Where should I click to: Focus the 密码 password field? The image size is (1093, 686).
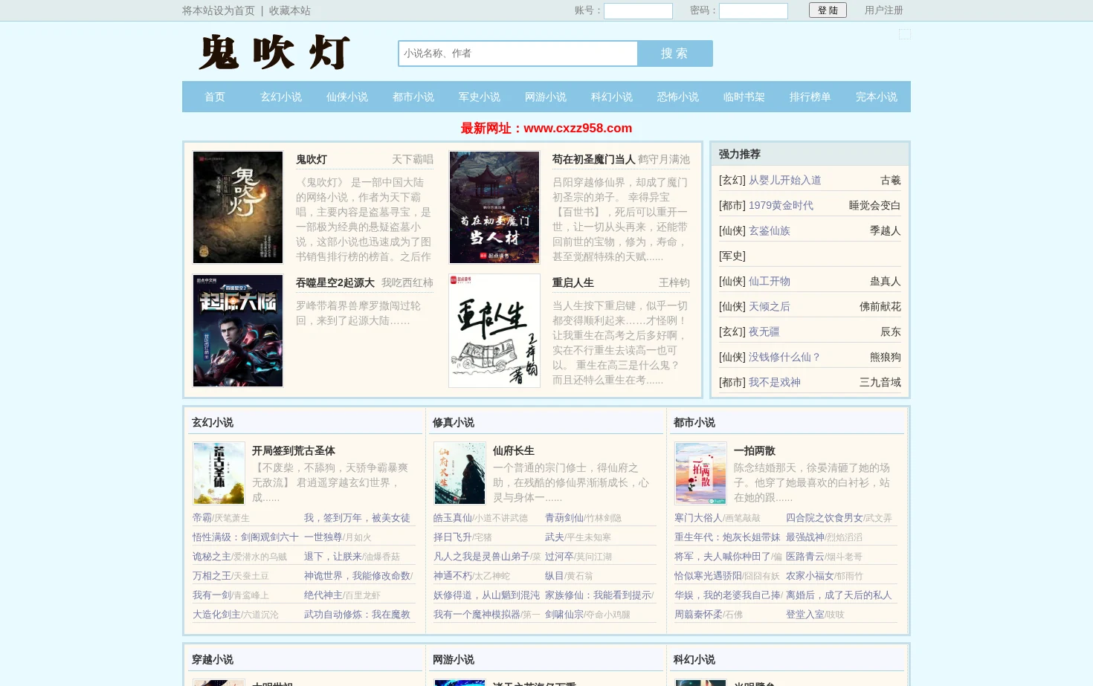pyautogui.click(x=753, y=10)
